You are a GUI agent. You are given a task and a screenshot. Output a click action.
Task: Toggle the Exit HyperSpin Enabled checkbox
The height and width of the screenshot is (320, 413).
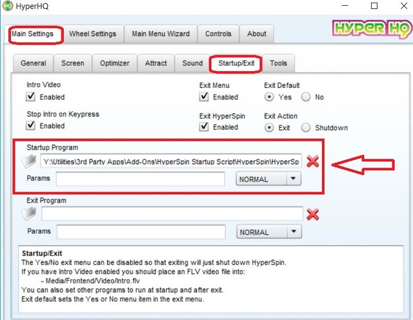tap(204, 127)
